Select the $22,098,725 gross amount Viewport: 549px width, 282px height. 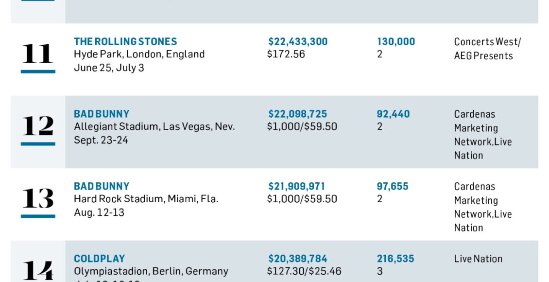[297, 114]
